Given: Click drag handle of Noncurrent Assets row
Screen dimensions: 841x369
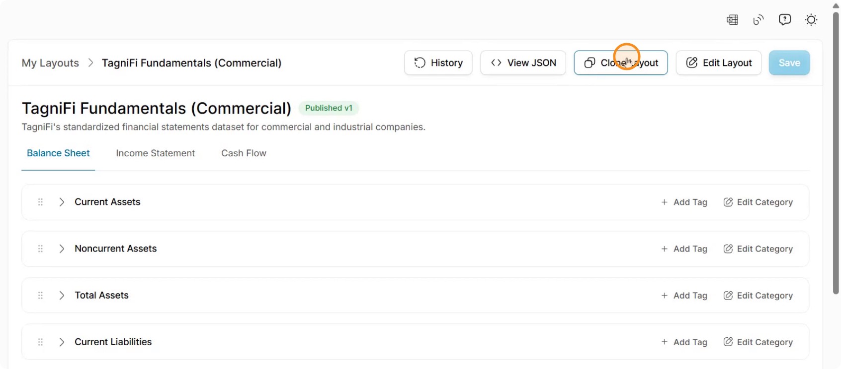Looking at the screenshot, I should tap(40, 248).
